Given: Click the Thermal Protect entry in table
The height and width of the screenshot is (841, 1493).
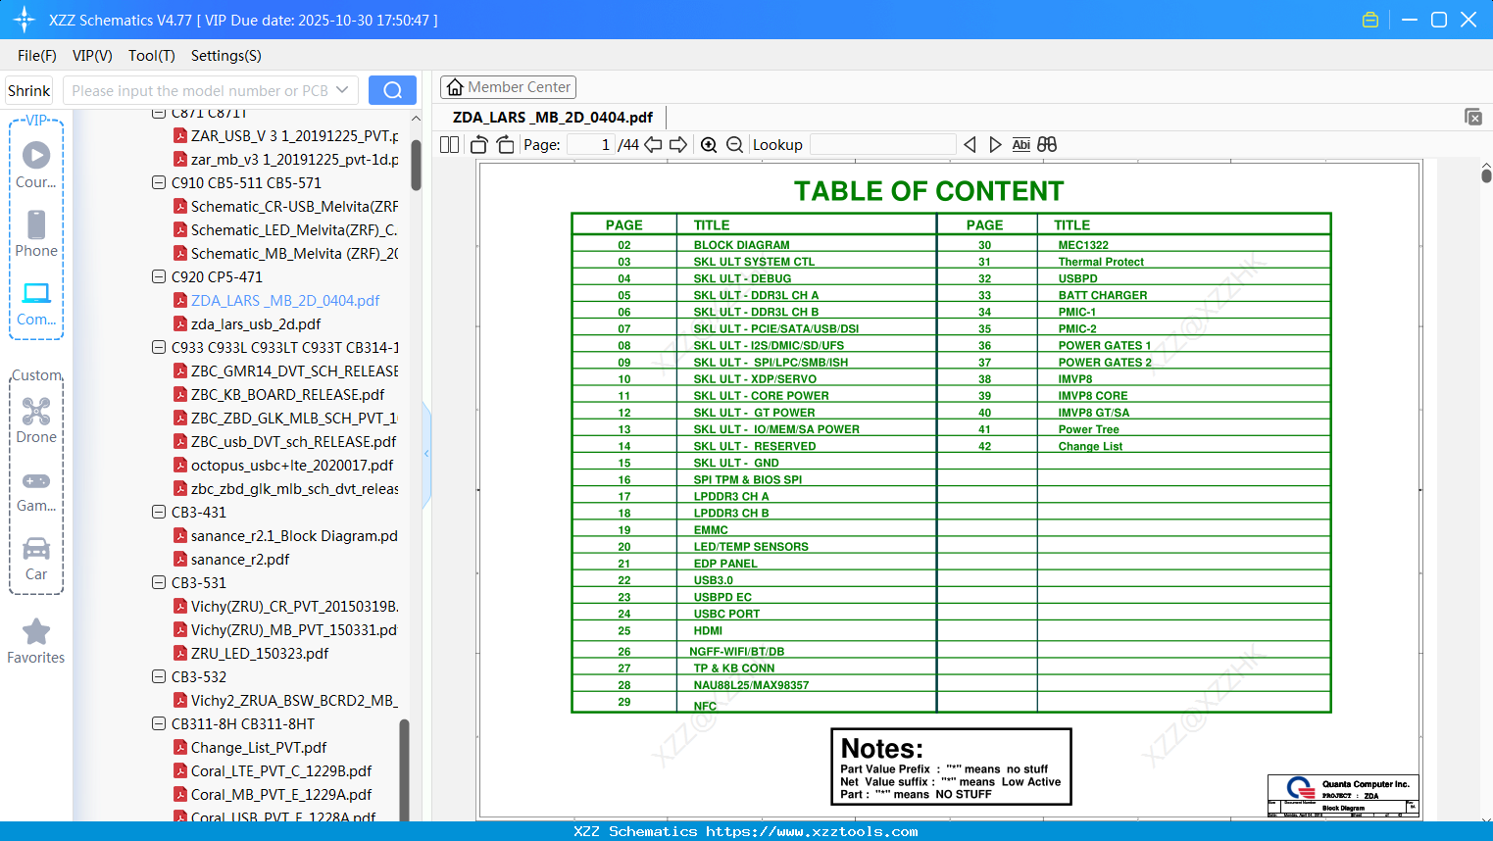Looking at the screenshot, I should [x=1101, y=262].
